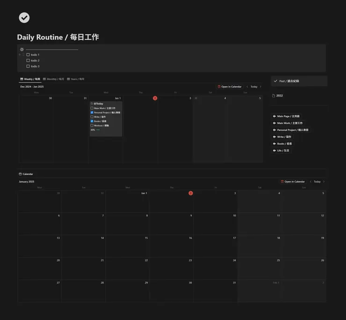Click day 15 in the January 2025 grid
This screenshot has width=346, height=320.
click(x=146, y=238)
